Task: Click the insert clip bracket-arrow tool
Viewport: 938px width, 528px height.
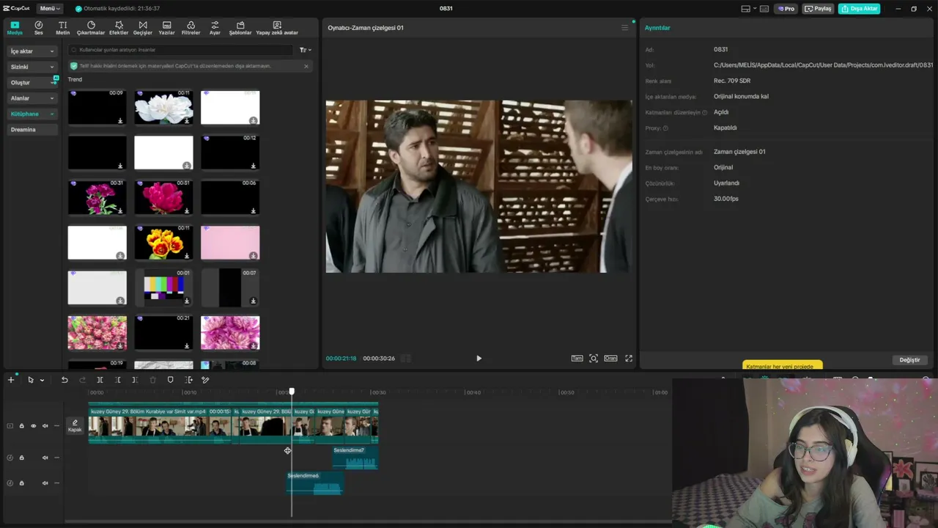Action: (x=188, y=380)
